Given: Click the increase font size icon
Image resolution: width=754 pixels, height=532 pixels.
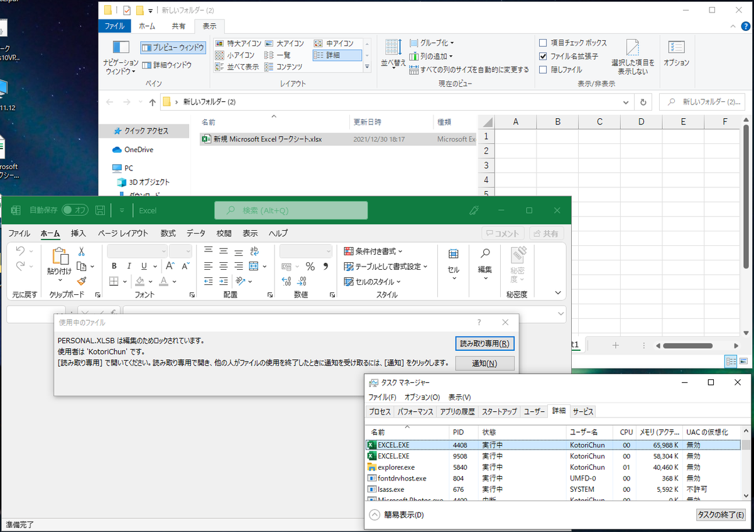Looking at the screenshot, I should [172, 266].
